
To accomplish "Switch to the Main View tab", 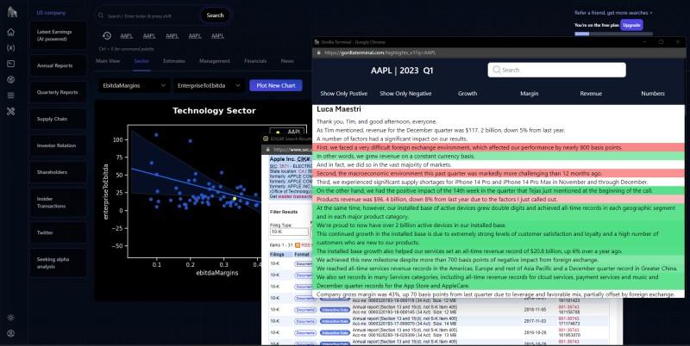I will [108, 61].
